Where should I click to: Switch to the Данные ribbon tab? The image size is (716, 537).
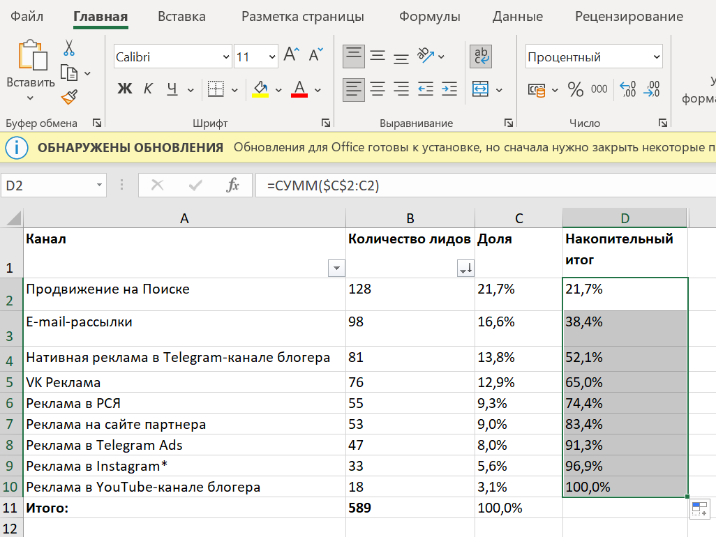(517, 15)
